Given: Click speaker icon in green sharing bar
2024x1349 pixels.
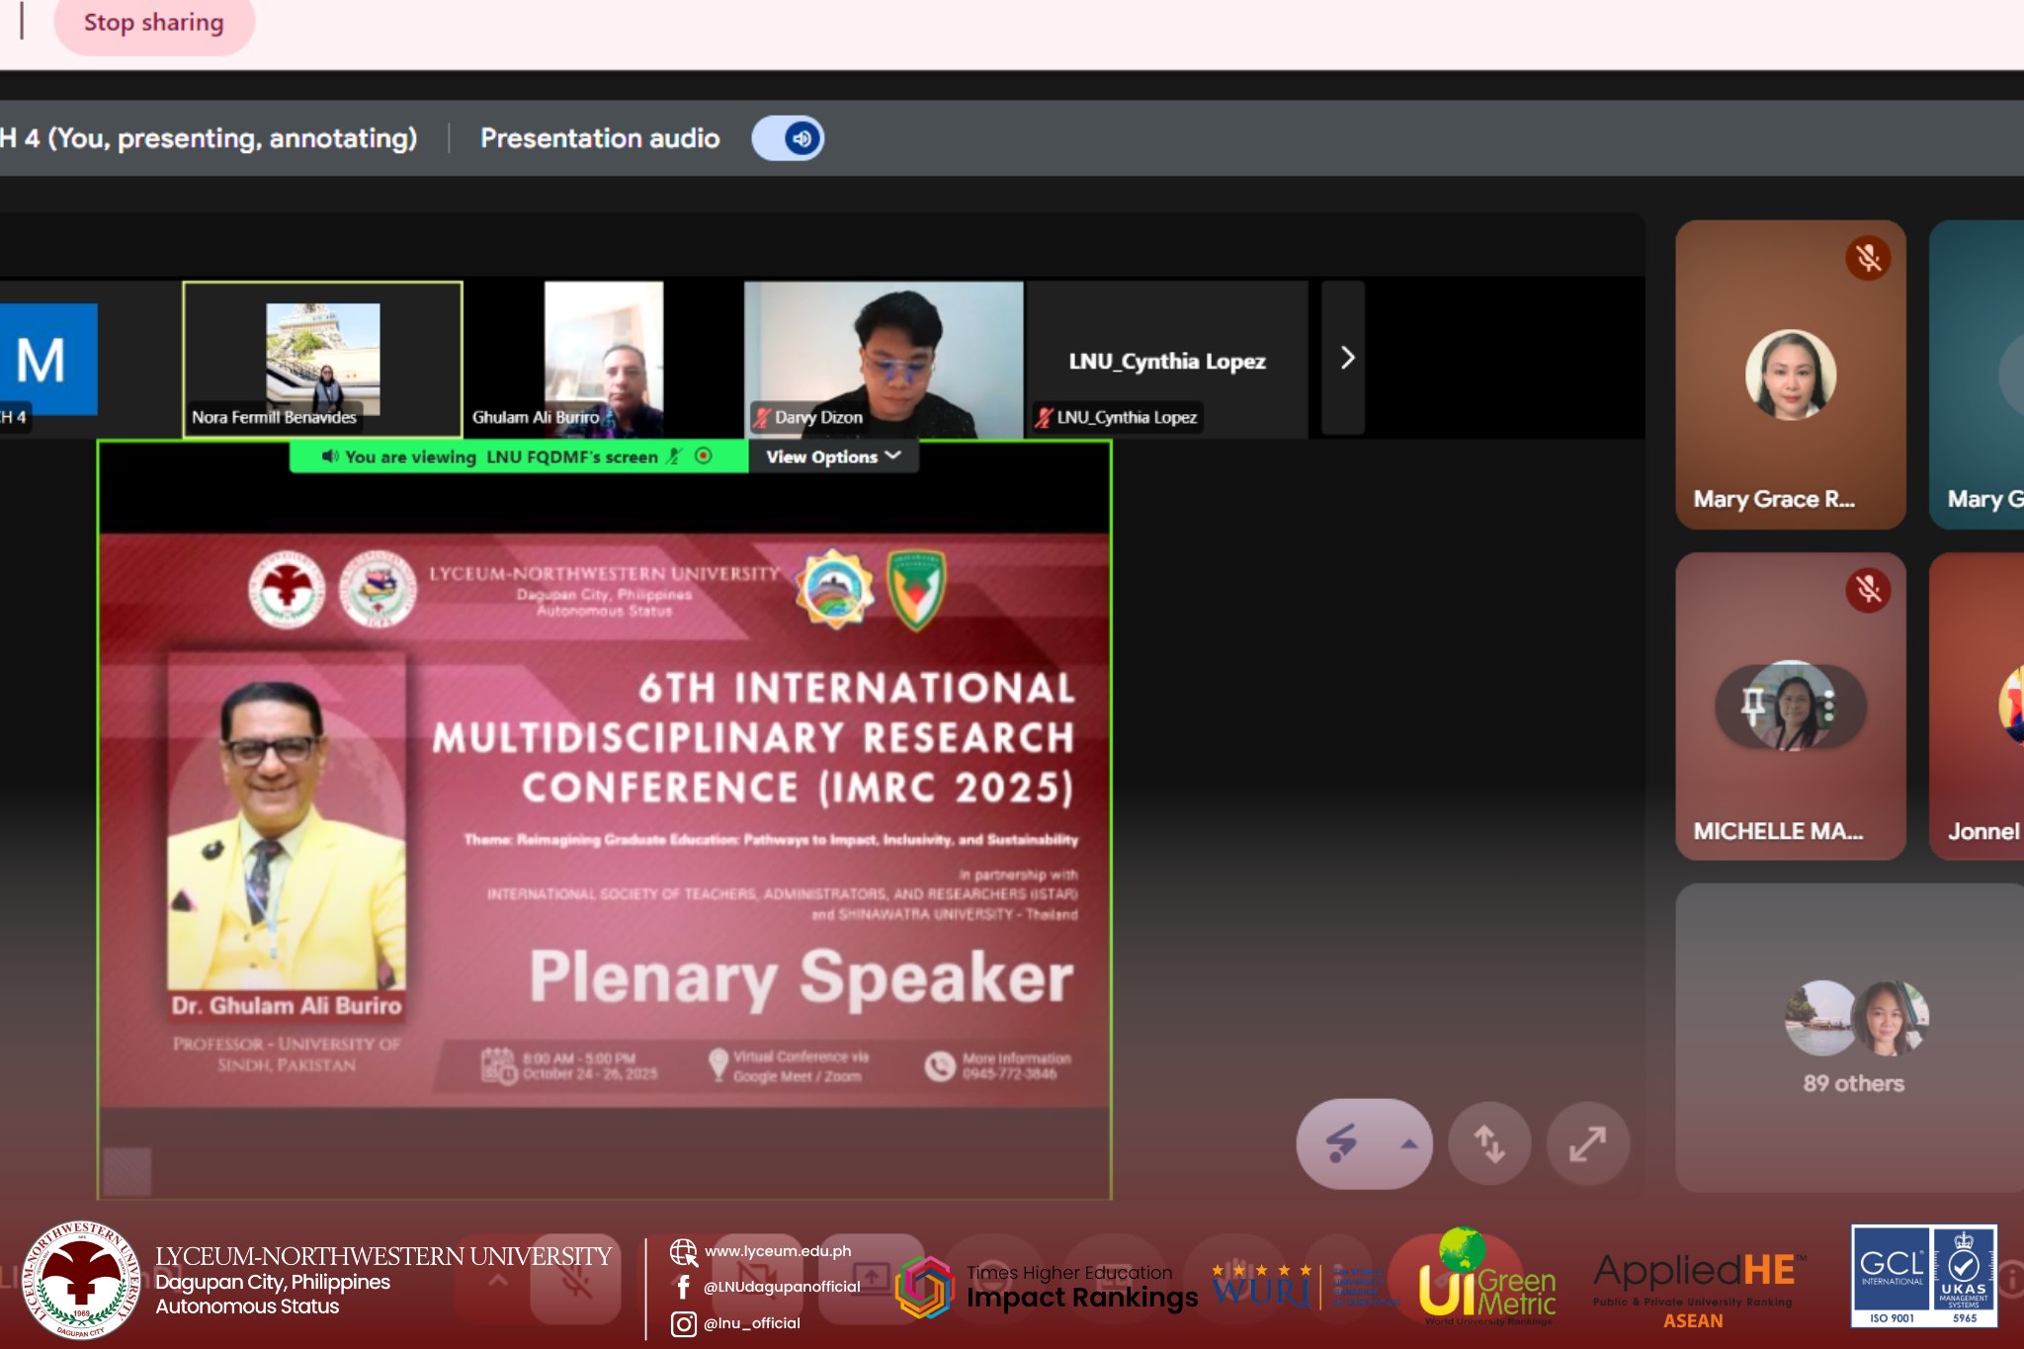Looking at the screenshot, I should [330, 457].
